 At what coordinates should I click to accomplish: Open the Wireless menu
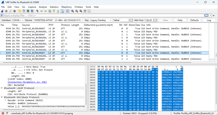[x=79, y=7]
